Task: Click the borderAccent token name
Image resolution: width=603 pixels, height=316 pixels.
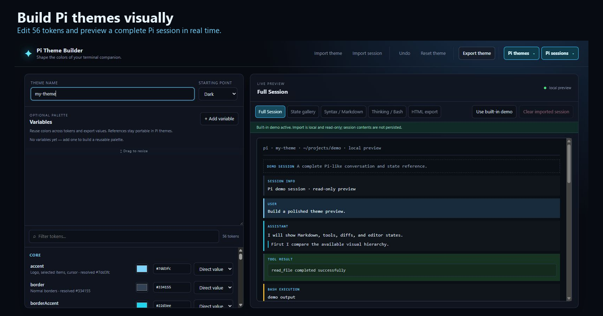Action: 44,303
